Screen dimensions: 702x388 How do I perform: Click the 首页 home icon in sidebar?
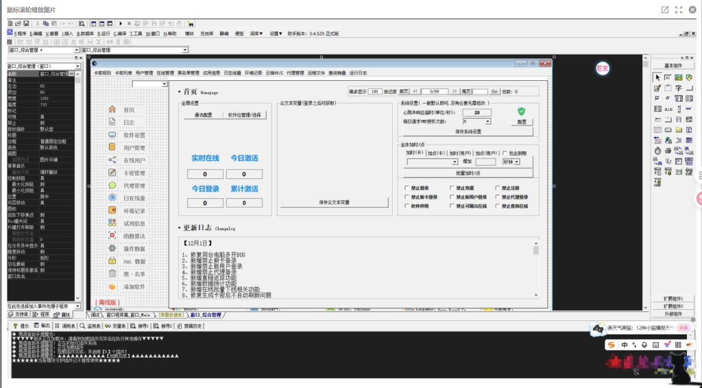coord(112,110)
